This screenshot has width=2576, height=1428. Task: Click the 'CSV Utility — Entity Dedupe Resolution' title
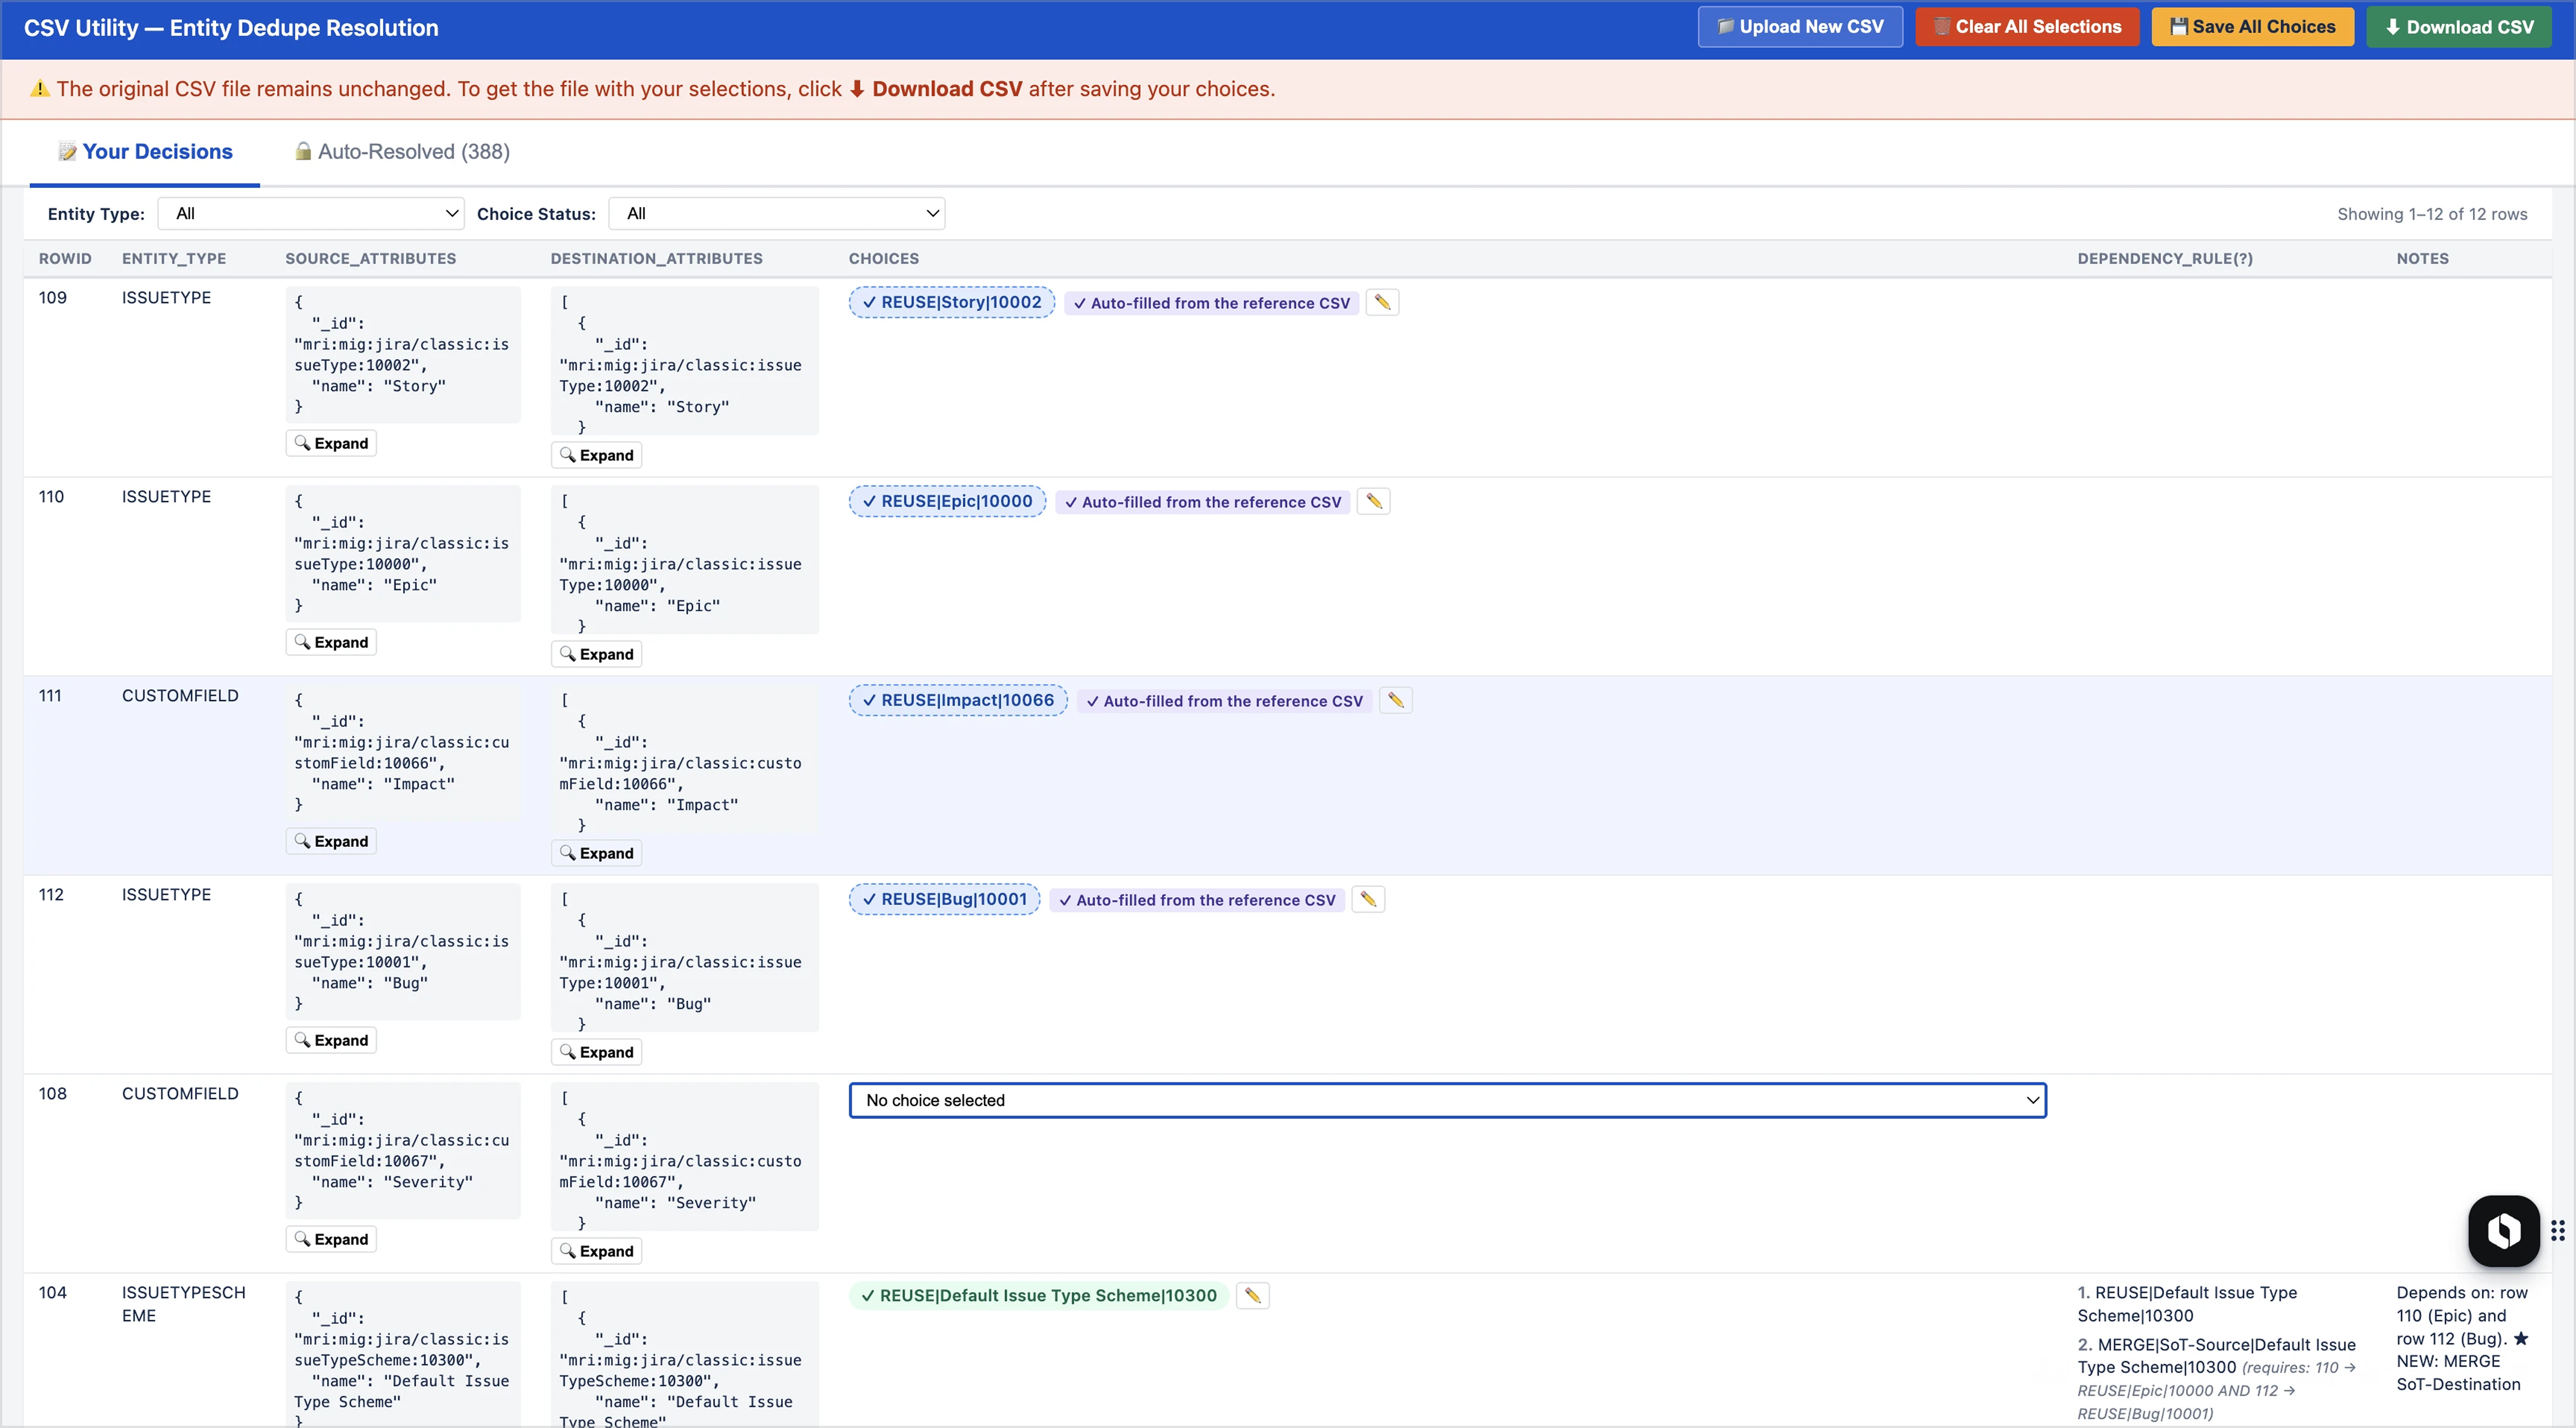coord(231,28)
